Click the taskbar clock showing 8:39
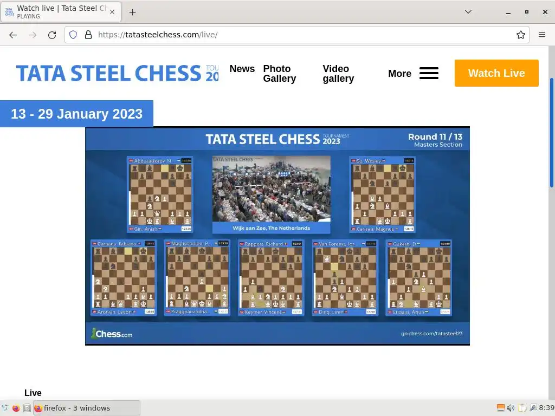Screen dimensions: 555x416 [x=546, y=408]
